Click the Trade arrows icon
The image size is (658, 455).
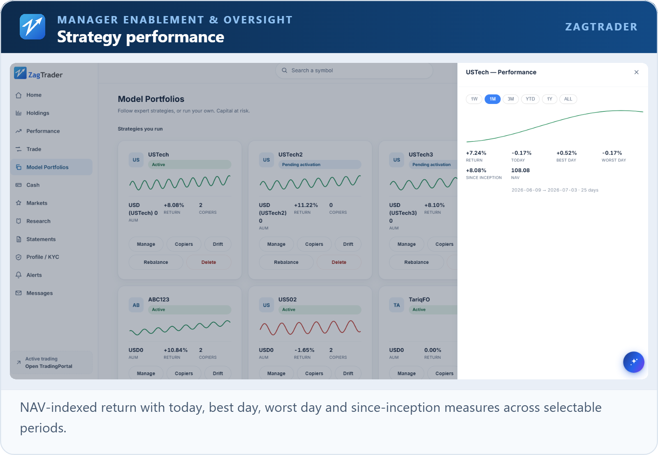pos(19,149)
